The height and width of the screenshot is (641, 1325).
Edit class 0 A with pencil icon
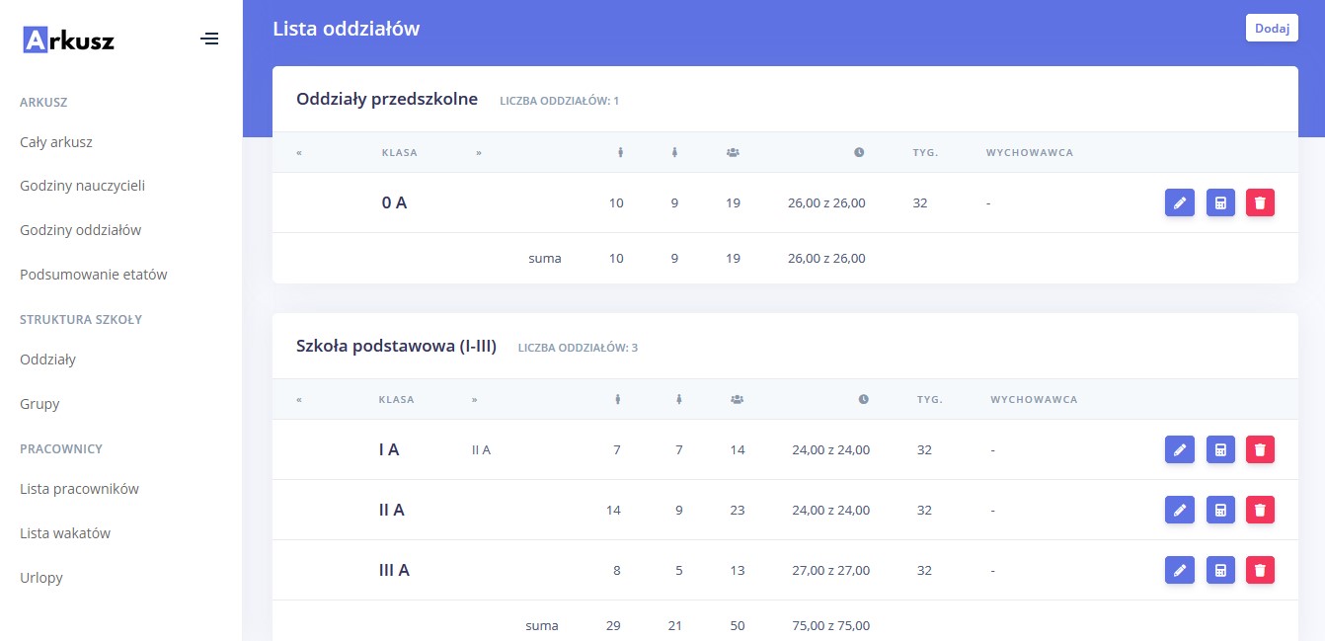tap(1180, 202)
